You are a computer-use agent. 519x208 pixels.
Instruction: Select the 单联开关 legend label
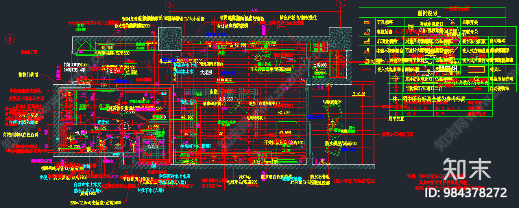point(471,22)
